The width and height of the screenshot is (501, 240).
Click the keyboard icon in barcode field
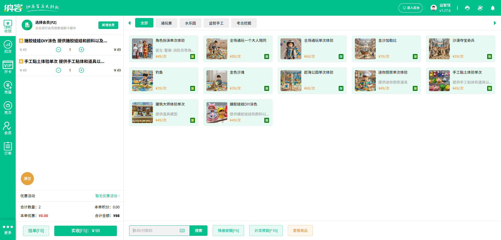[182, 231]
